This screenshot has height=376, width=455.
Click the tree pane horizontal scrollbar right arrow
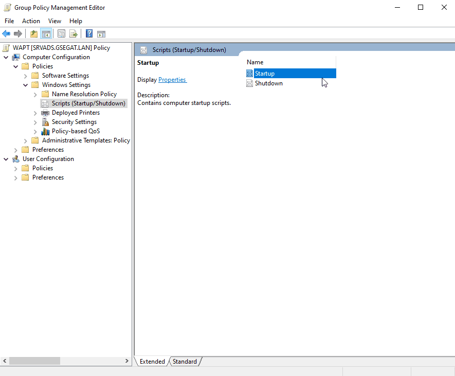pos(128,361)
